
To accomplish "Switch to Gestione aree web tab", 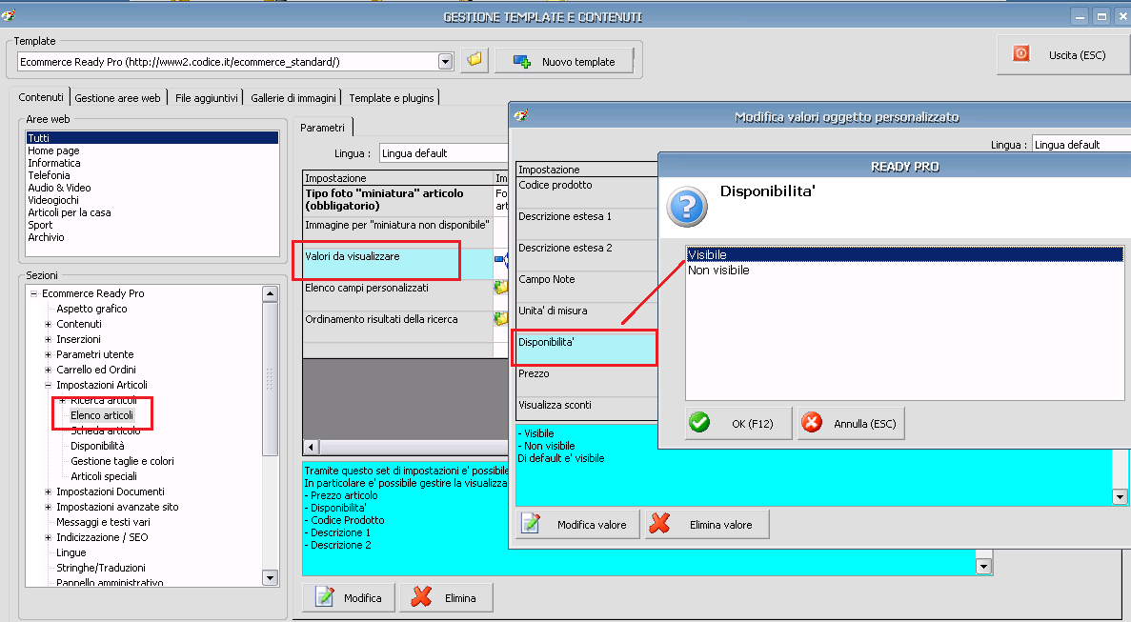I will [117, 98].
